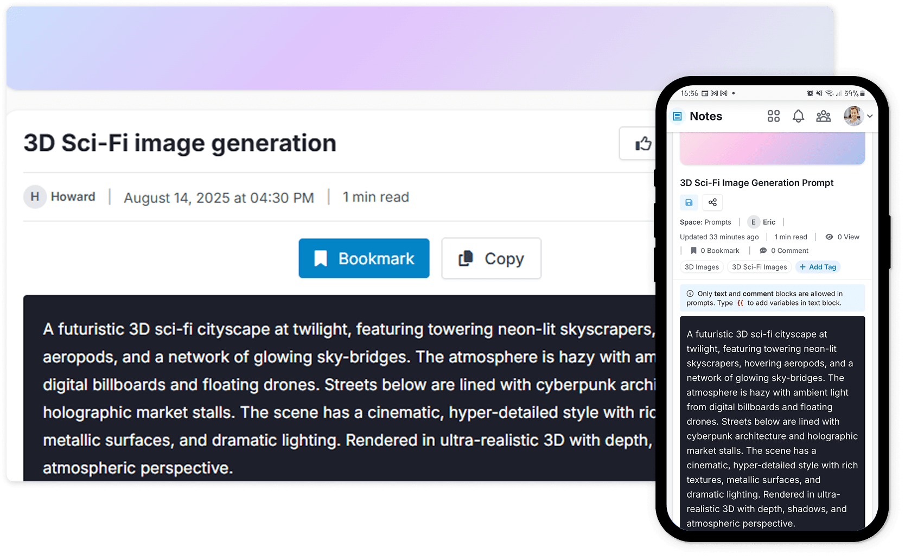Click the Space: Prompts label
This screenshot has width=905, height=560.
point(705,222)
